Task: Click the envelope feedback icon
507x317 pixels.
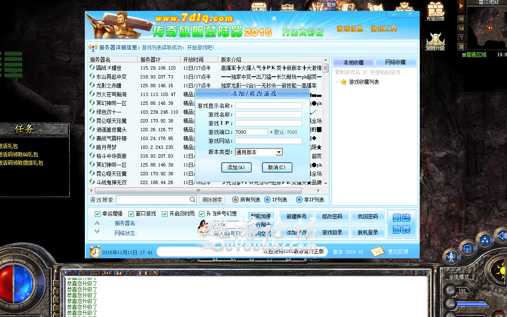Action: (x=377, y=252)
